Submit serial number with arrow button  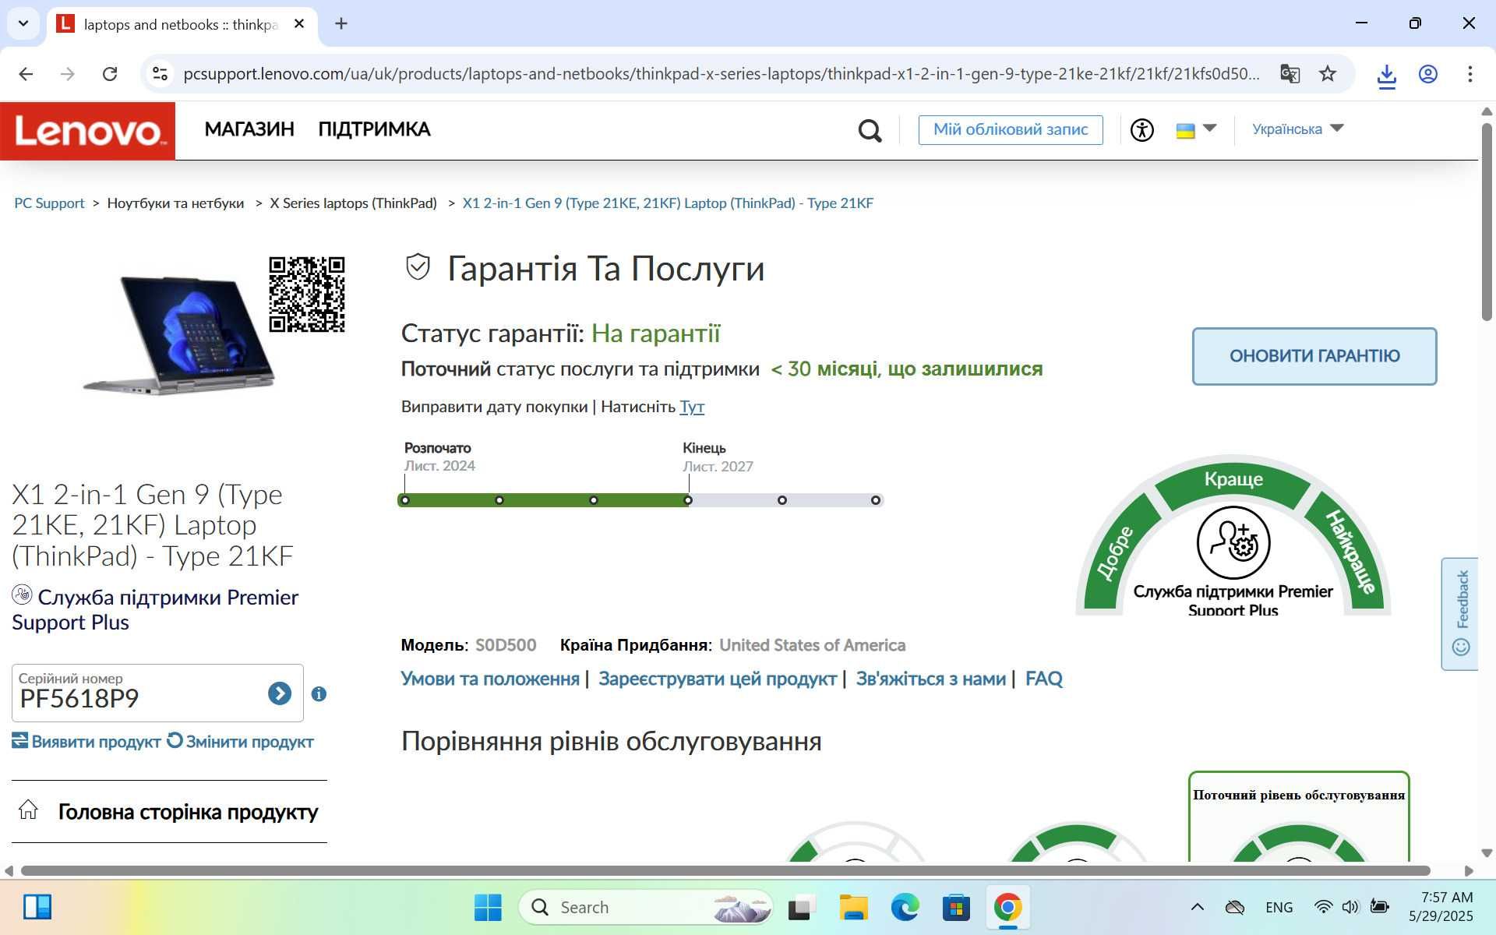(280, 693)
